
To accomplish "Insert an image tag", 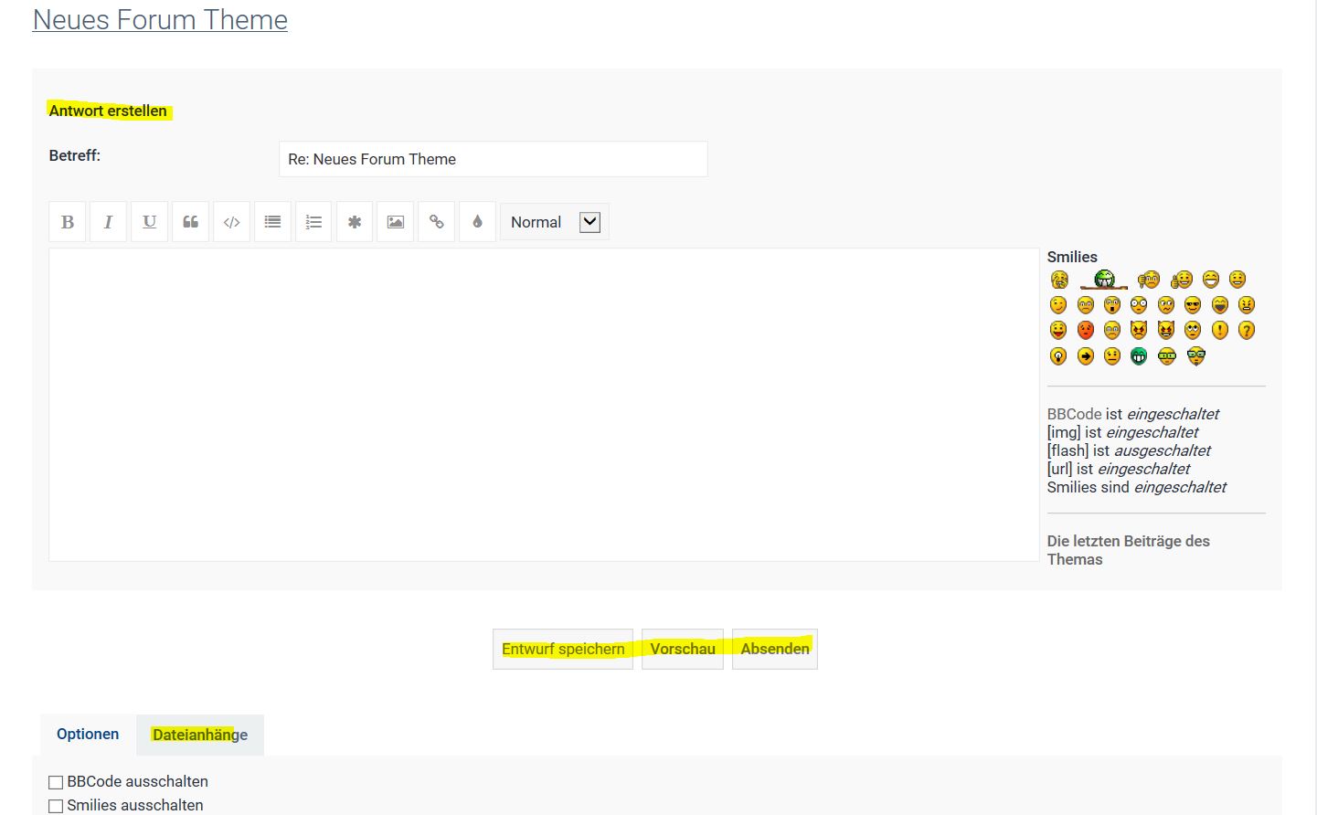I will (396, 222).
